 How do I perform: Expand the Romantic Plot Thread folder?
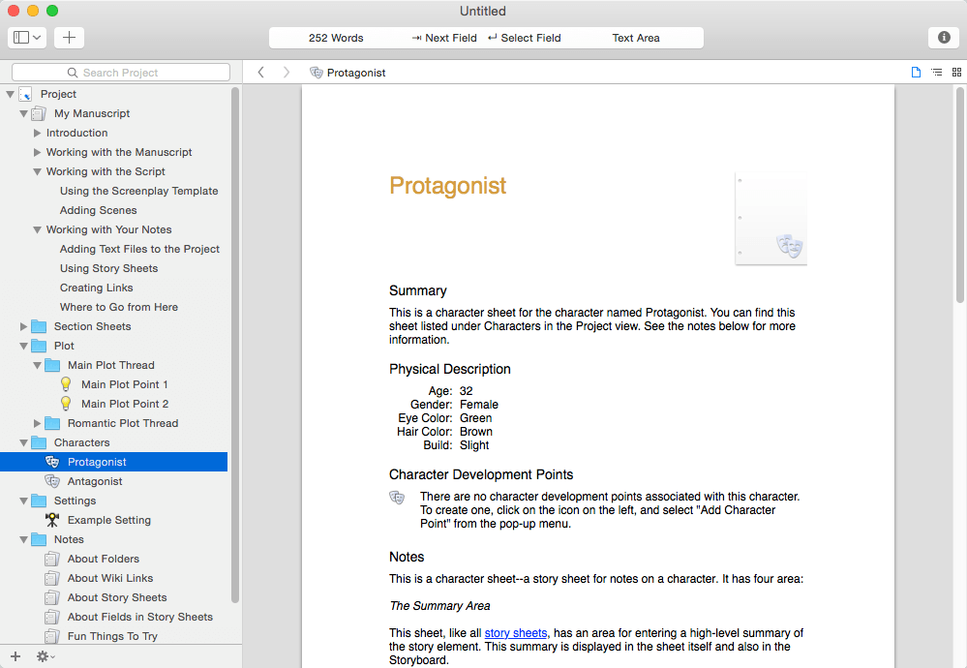point(38,423)
